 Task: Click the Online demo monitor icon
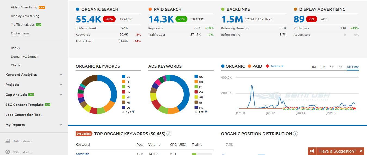click(8, 141)
